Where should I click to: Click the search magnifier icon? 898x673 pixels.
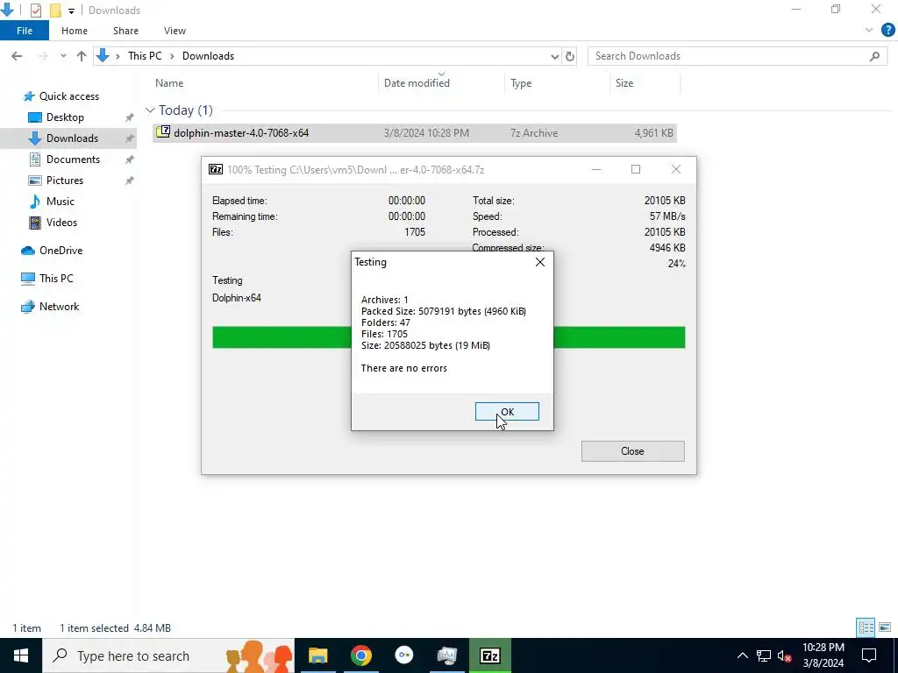(x=874, y=56)
